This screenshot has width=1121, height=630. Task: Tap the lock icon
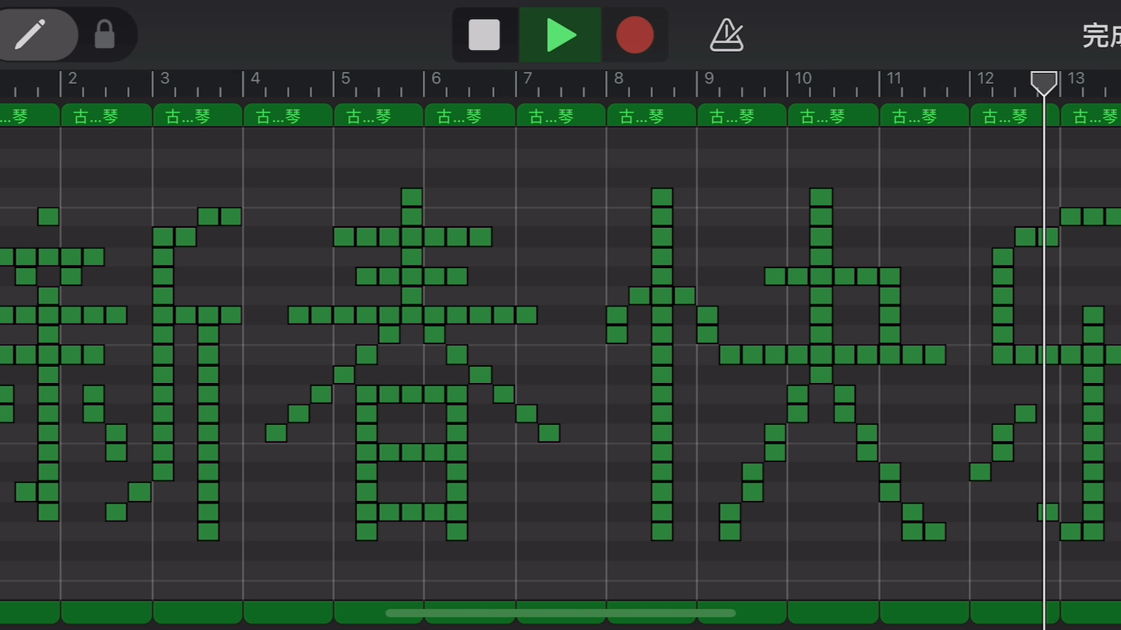104,34
